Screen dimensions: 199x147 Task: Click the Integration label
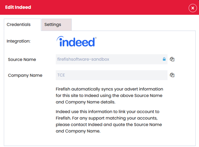[x=19, y=41]
